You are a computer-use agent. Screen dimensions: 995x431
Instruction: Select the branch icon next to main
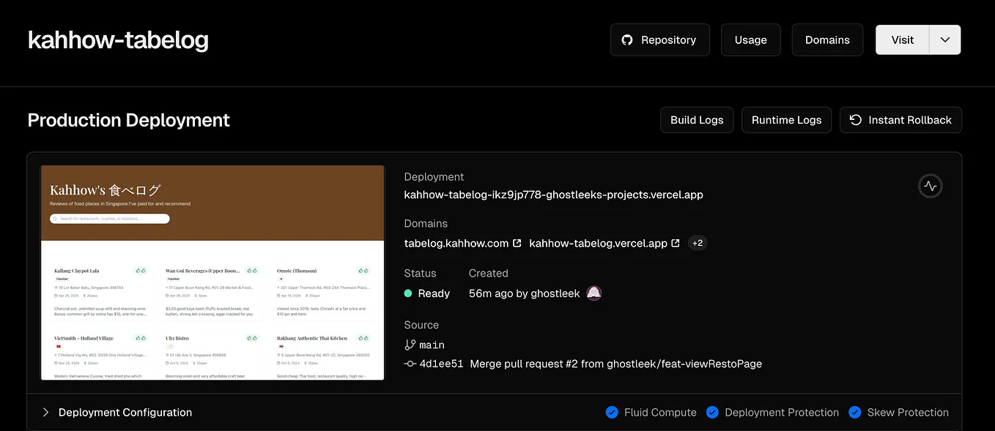point(409,344)
